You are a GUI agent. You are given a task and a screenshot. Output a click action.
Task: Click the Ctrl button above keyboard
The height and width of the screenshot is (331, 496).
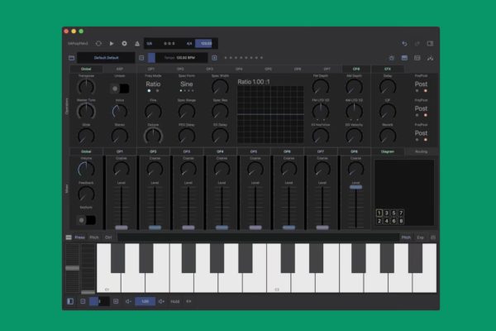click(108, 237)
